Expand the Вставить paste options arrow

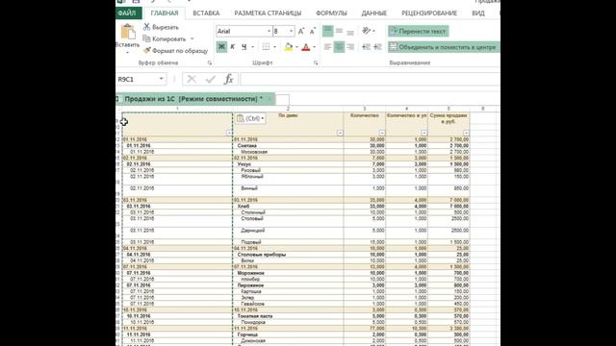tap(127, 53)
